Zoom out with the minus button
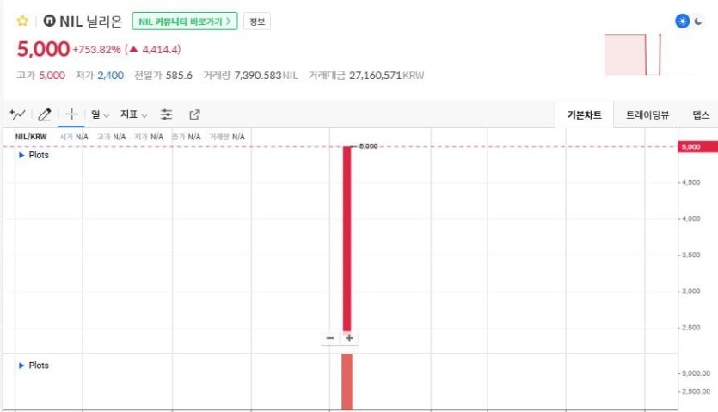718x412 pixels. [330, 338]
